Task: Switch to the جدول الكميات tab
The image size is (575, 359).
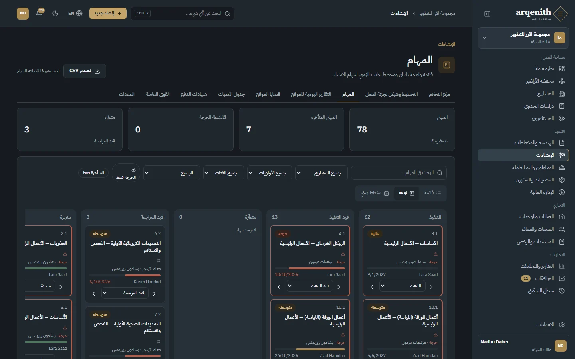Action: coord(231,94)
